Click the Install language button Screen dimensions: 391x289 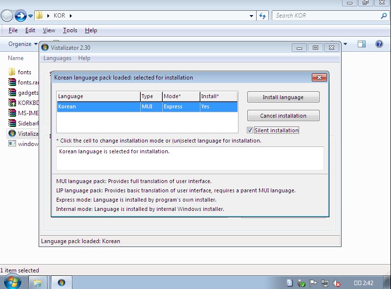283,97
